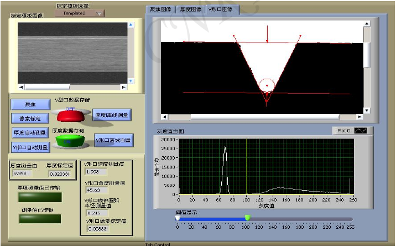The height and width of the screenshot is (246, 396).
Task: Click the V形口离线测量 button
Action: 113,141
